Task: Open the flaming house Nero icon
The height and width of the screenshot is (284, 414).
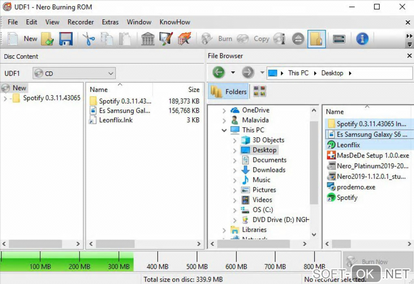Action: [184, 39]
